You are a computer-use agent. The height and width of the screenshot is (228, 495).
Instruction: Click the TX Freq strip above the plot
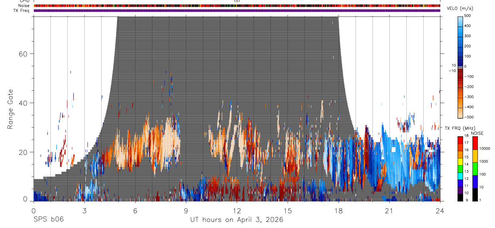(x=237, y=10)
